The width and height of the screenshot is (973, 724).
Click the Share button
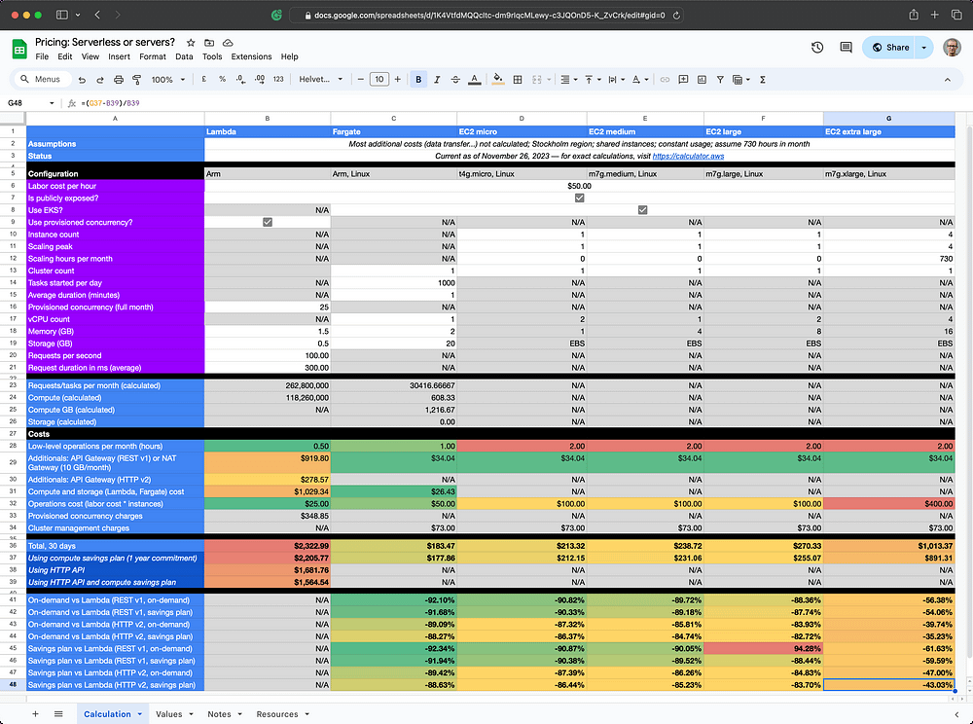pos(889,47)
